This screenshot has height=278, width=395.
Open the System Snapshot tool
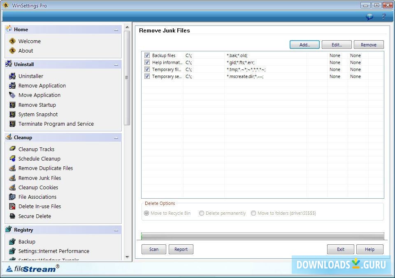pos(38,114)
